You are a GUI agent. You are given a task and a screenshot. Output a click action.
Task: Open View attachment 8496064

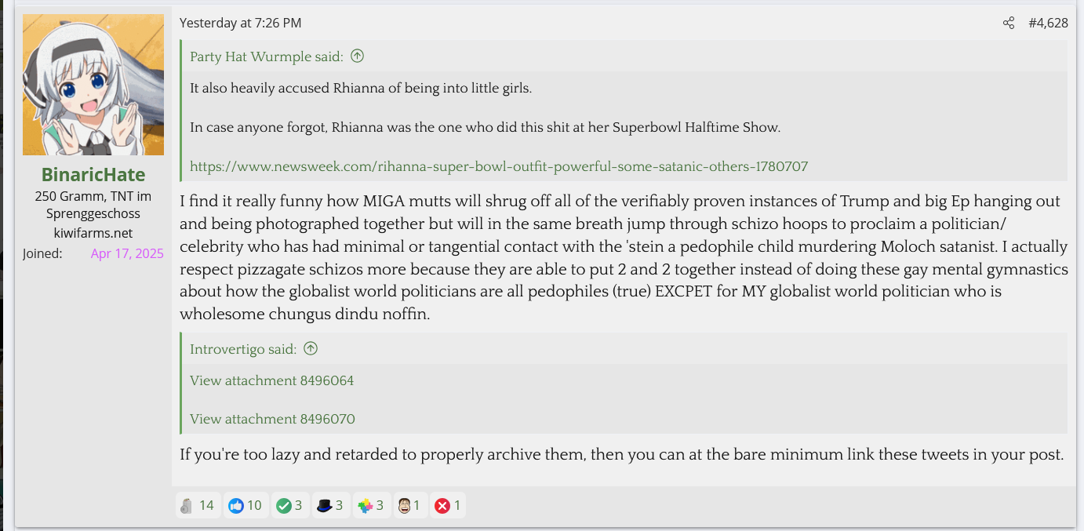click(x=271, y=380)
